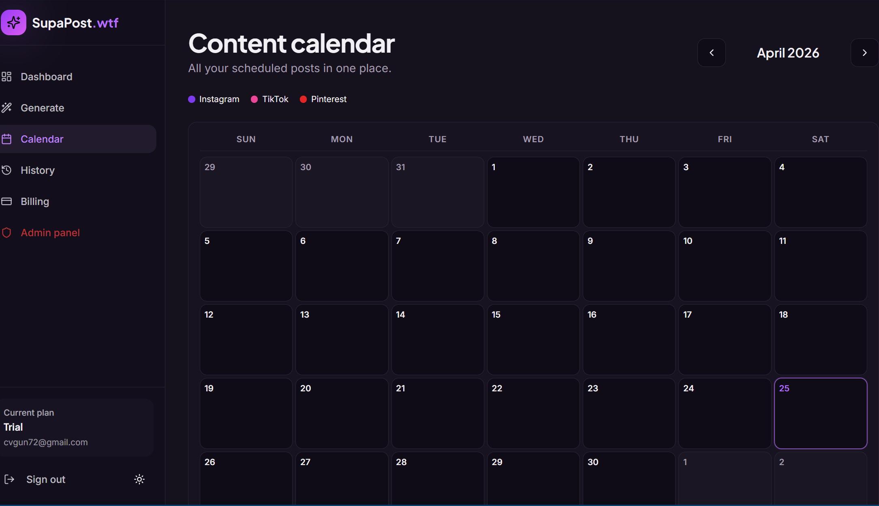Select the March 29 day cell
Image resolution: width=879 pixels, height=506 pixels.
246,192
